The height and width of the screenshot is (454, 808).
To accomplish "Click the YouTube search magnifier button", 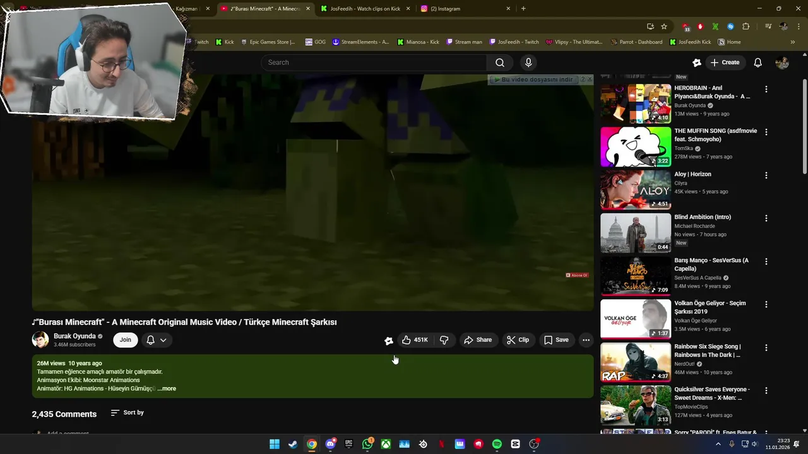I will click(x=499, y=62).
